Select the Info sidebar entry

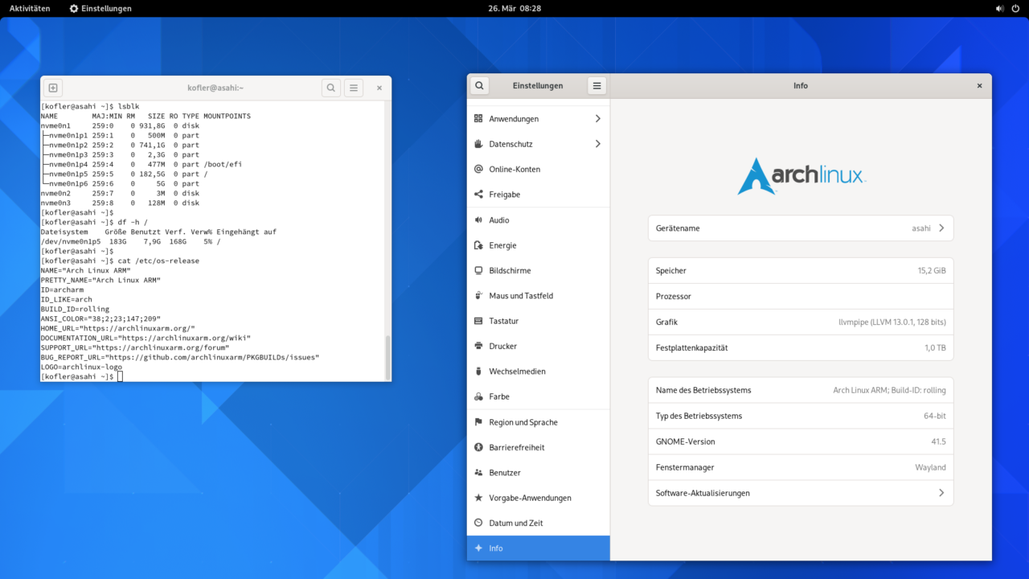[538, 548]
